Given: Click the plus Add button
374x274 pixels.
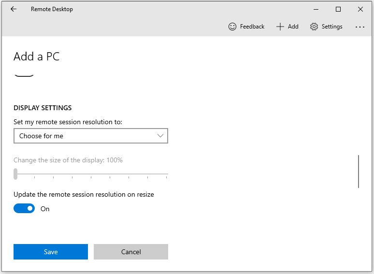Looking at the screenshot, I should click(288, 27).
